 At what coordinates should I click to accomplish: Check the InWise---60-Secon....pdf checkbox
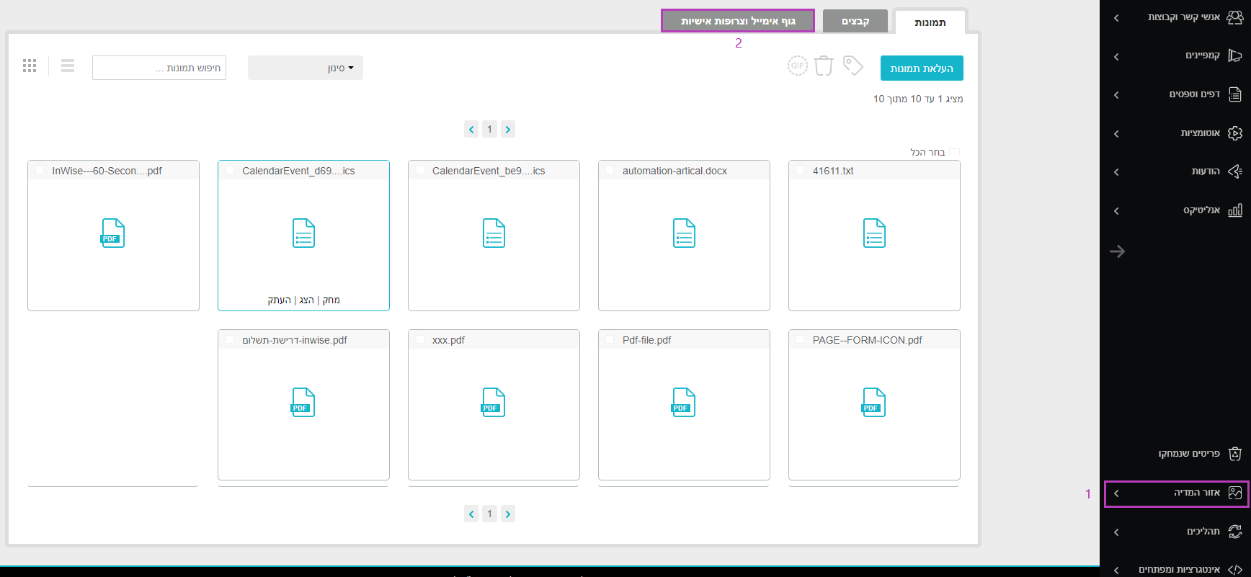coord(39,171)
